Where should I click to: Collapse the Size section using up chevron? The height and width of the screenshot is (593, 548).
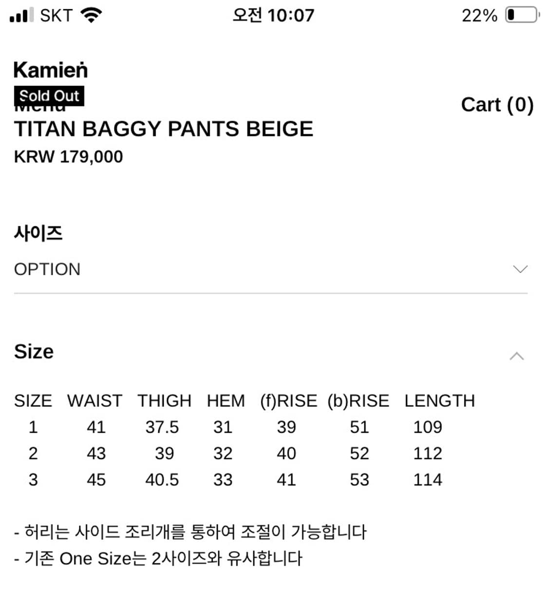click(x=516, y=356)
